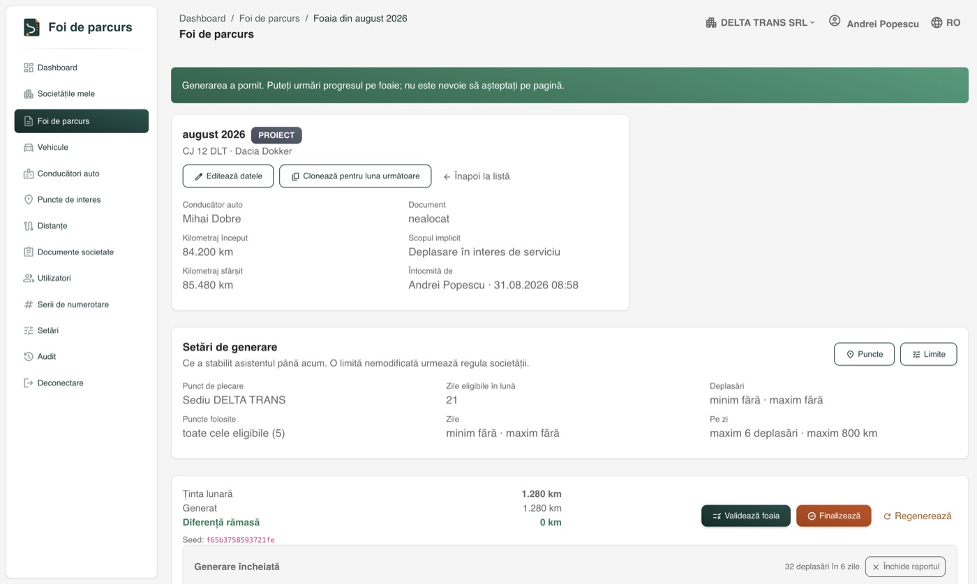Click the Audit history icon

tap(29, 357)
